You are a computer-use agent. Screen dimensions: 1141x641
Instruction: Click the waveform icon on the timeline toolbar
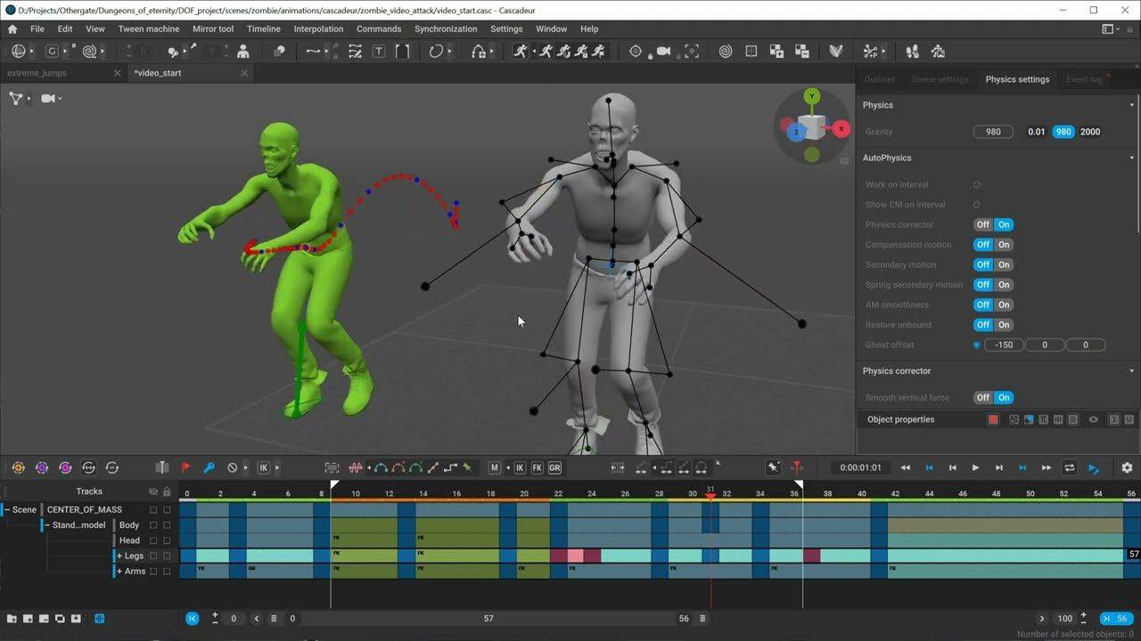(x=357, y=467)
